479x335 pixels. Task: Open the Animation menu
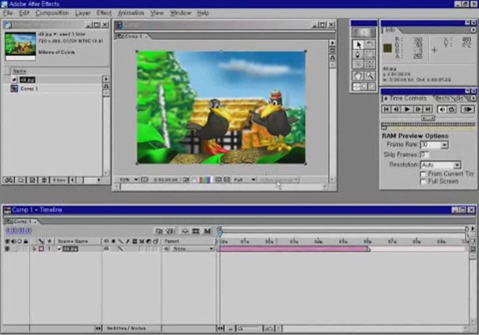[131, 13]
